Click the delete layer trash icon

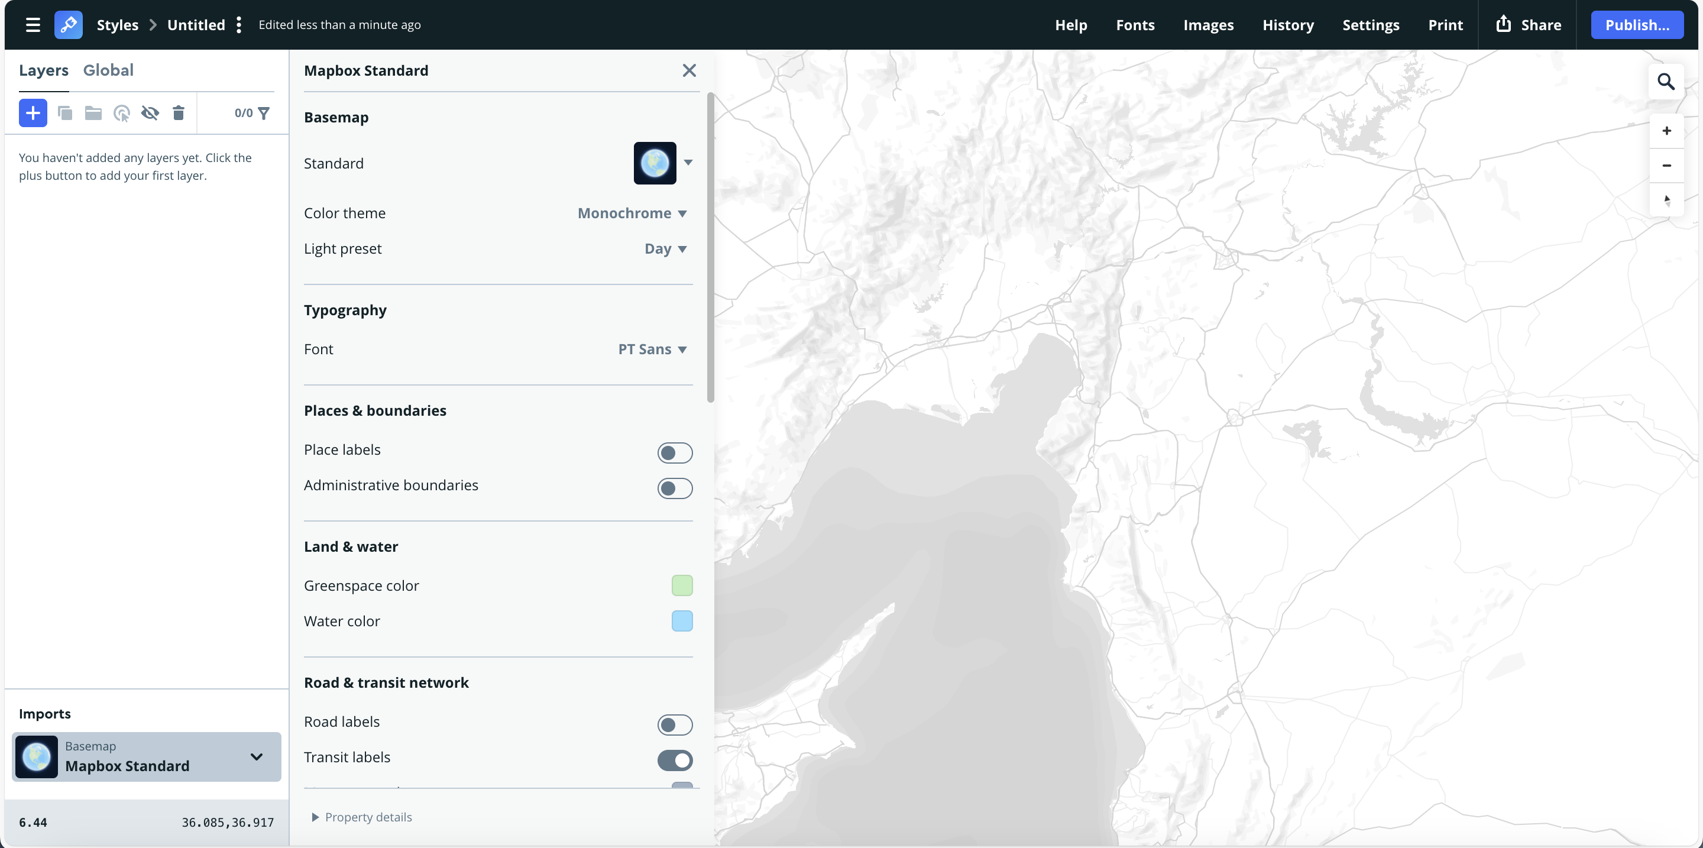[179, 113]
